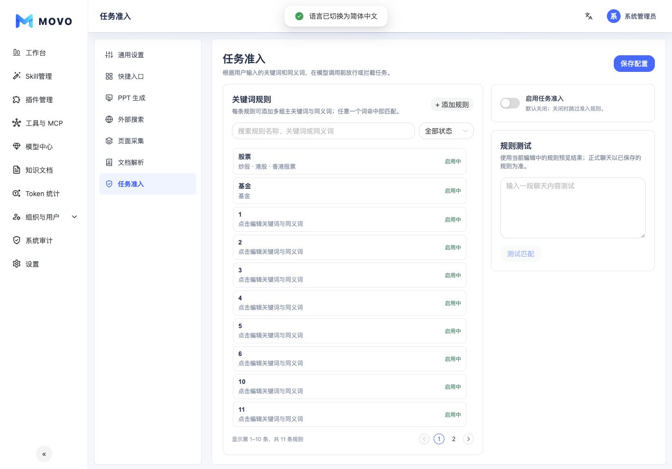The image size is (672, 469).
Task: Open 工具与 MCP network icon
Action: tap(17, 123)
